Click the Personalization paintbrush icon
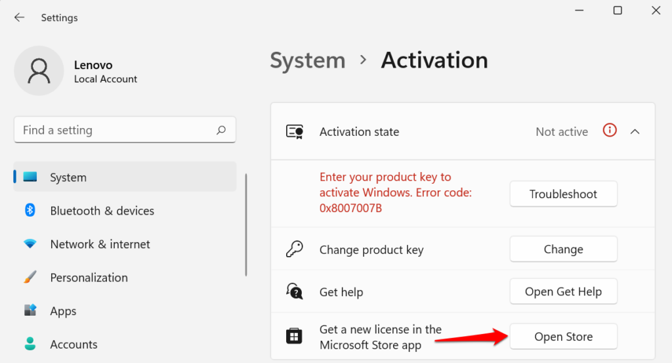This screenshot has width=672, height=363. click(30, 278)
